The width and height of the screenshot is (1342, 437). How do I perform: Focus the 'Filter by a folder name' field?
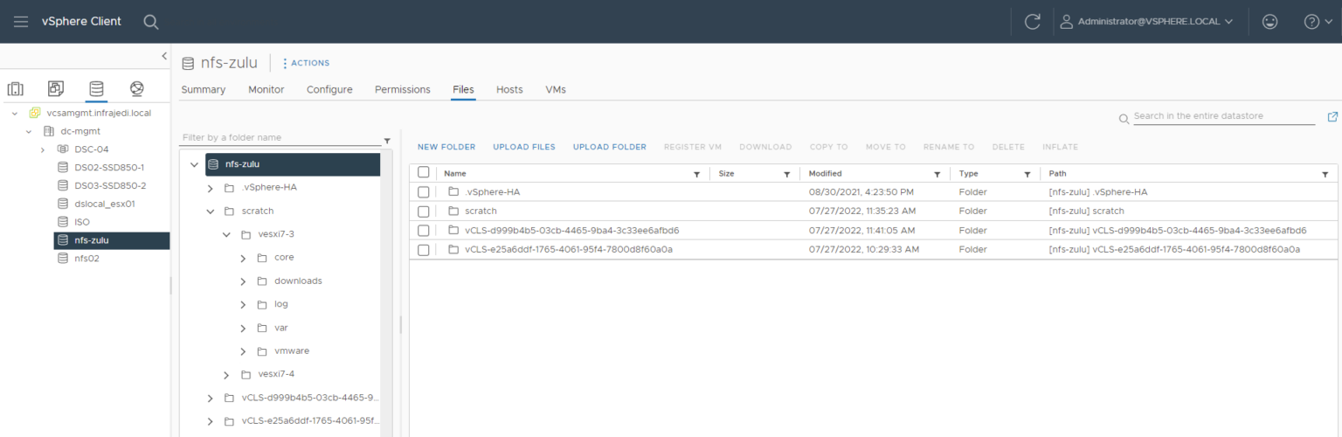point(280,138)
